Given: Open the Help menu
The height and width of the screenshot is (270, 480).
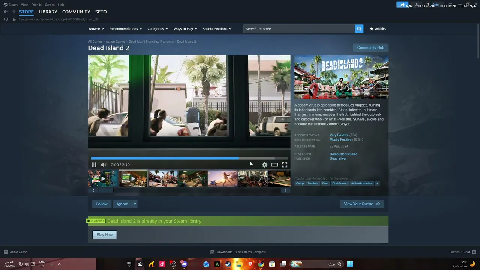Looking at the screenshot, I should pyautogui.click(x=61, y=4).
